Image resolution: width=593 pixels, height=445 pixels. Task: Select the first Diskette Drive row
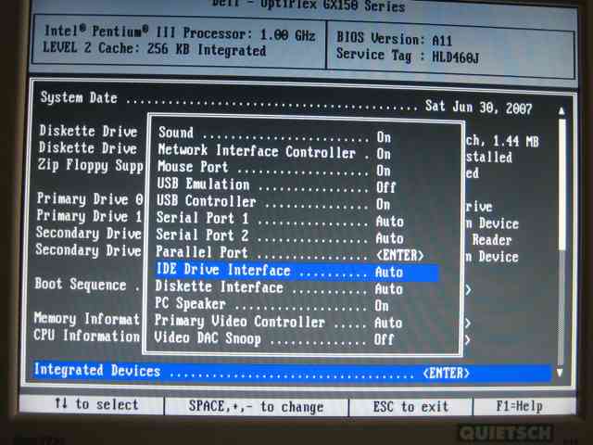point(88,131)
